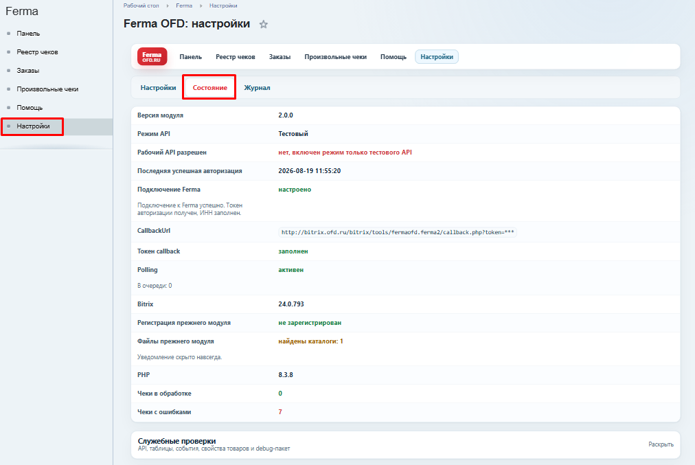Open Заказы in the left sidebar
Screen dimensions: 695x465
[28, 71]
